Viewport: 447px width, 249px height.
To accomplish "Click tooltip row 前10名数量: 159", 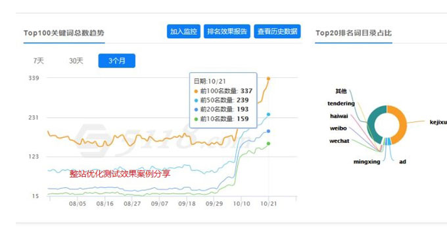I will [222, 119].
